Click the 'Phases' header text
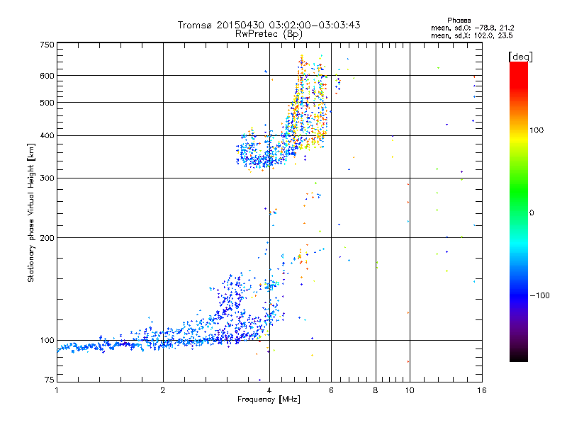The image size is (567, 425). (x=459, y=21)
